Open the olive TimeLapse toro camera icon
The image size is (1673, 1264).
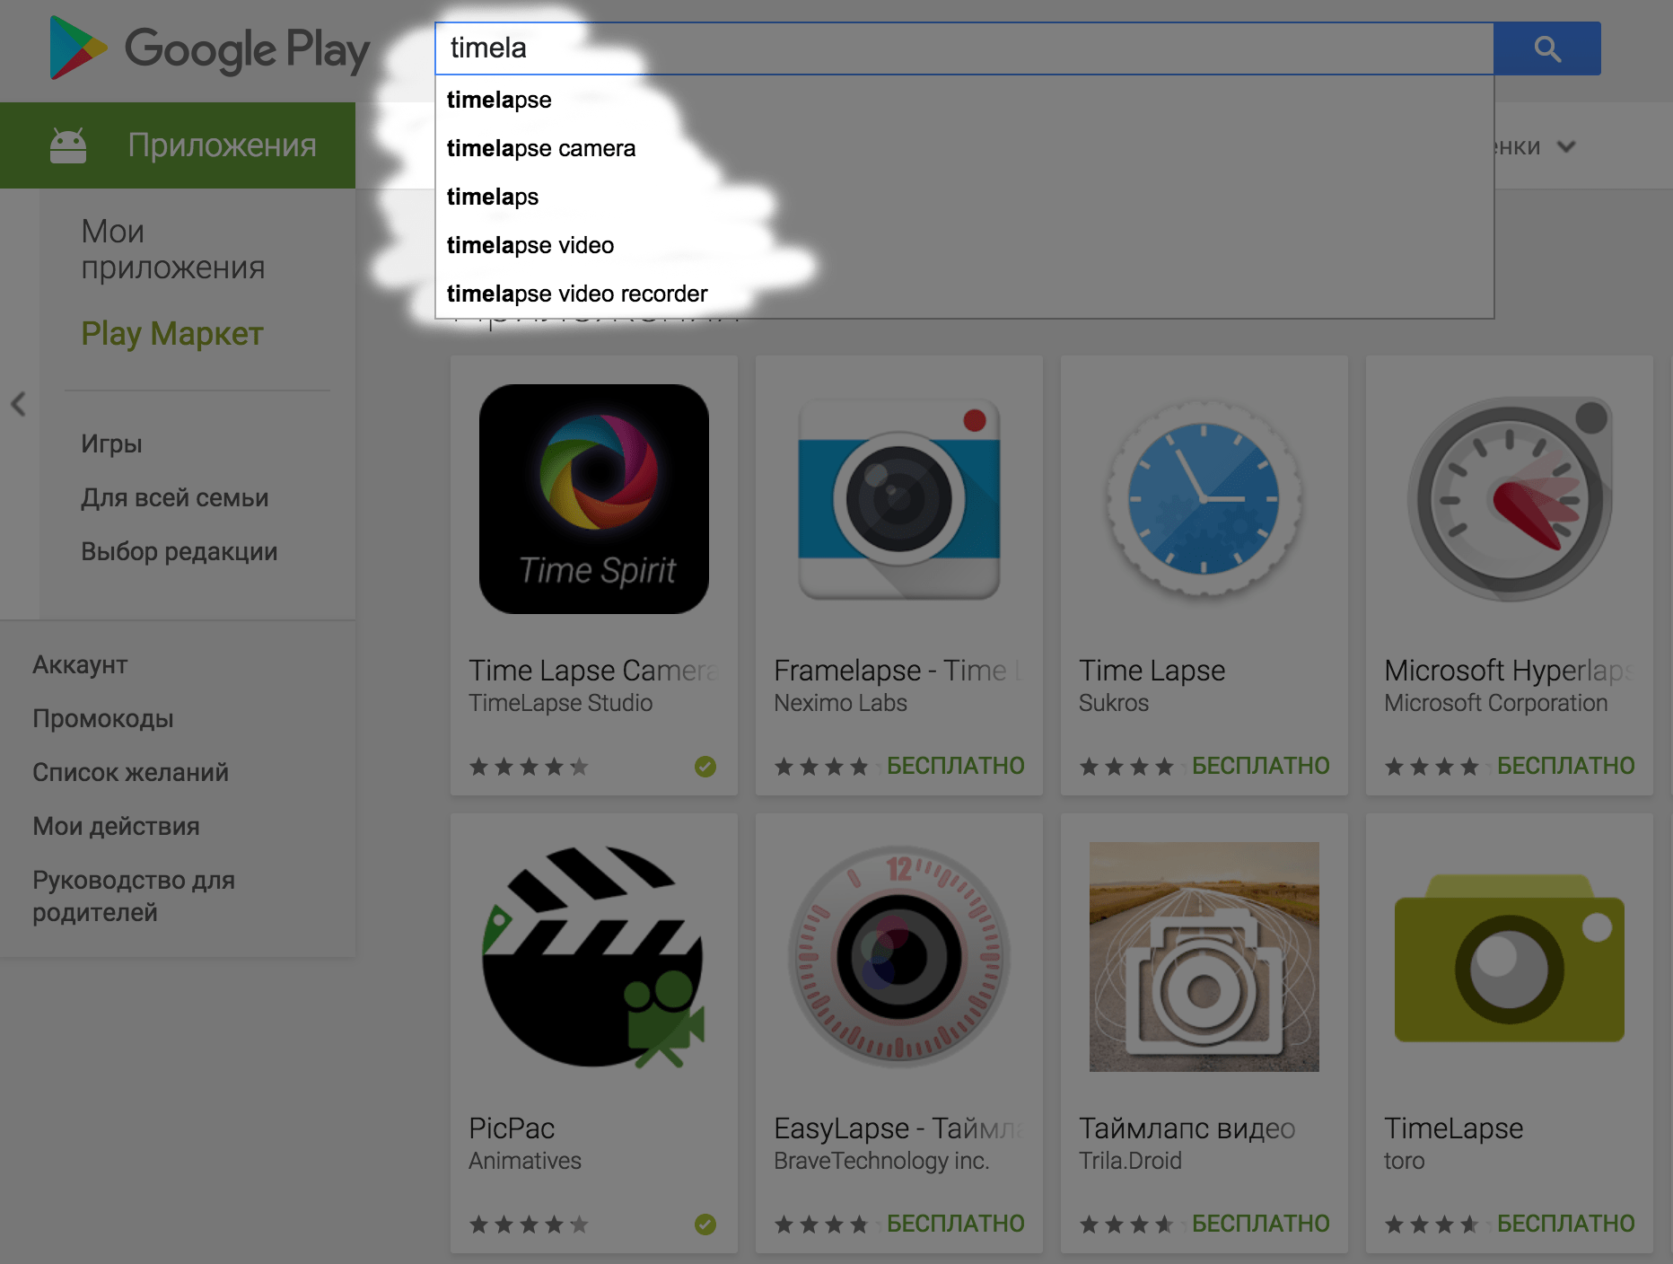pyautogui.click(x=1510, y=957)
